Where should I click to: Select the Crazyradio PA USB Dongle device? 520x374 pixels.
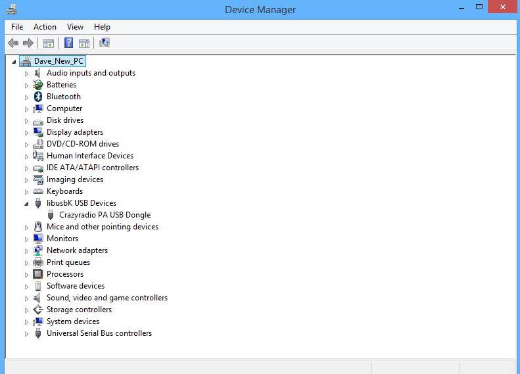[x=105, y=215]
